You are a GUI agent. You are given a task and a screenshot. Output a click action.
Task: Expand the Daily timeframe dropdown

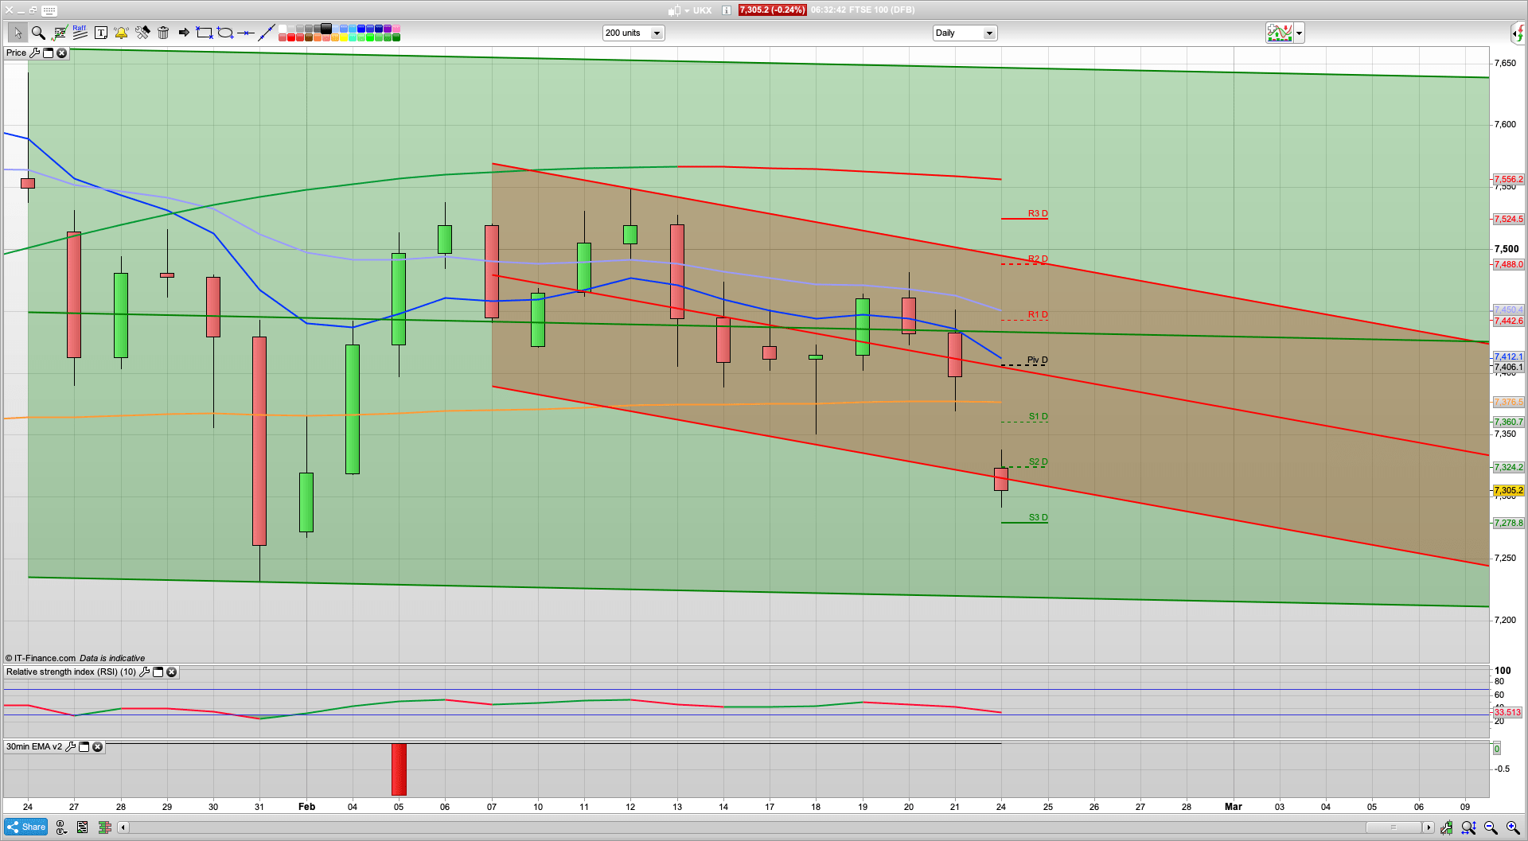[989, 33]
